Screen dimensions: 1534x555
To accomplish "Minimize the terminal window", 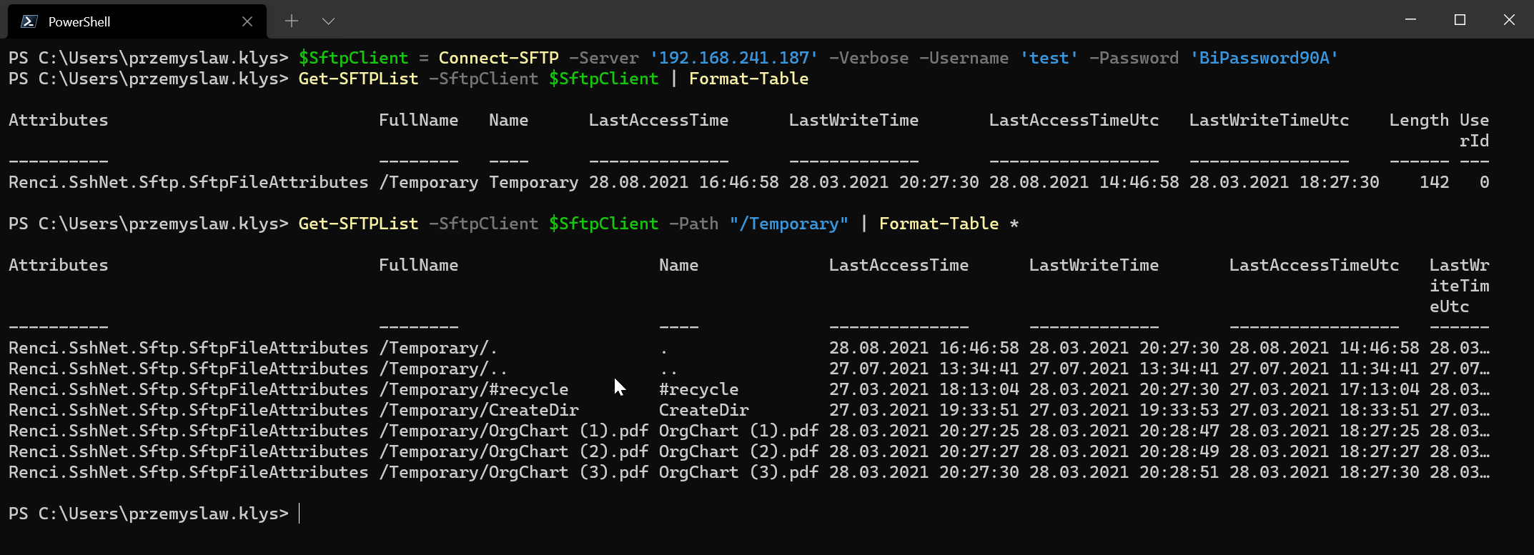I will [1410, 20].
